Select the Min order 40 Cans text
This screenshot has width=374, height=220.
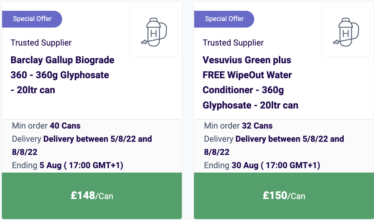pos(46,126)
